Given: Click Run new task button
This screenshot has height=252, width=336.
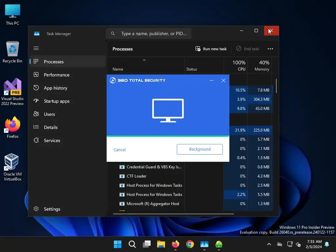Looking at the screenshot, I should click(x=211, y=49).
